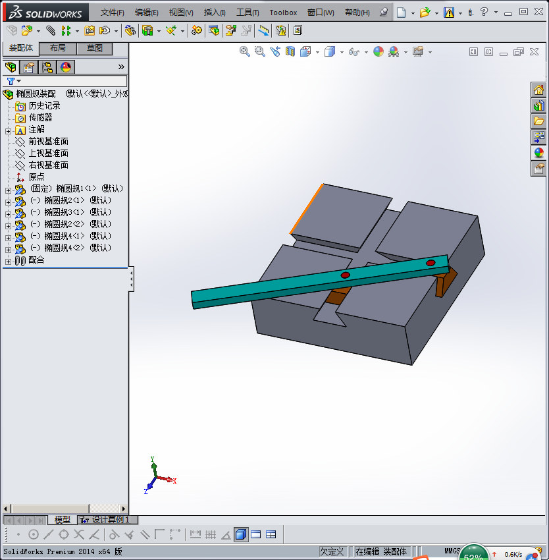Click the Edit Appearance color ball
Viewport: 549px width, 560px height.
tap(379, 52)
